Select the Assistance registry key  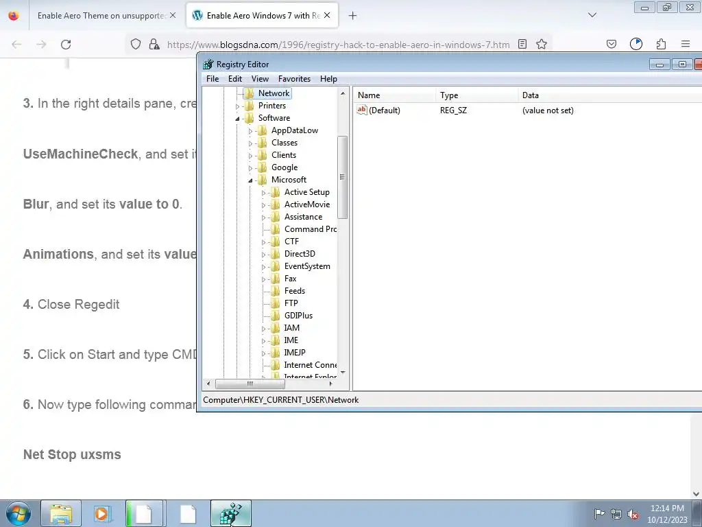tap(303, 217)
